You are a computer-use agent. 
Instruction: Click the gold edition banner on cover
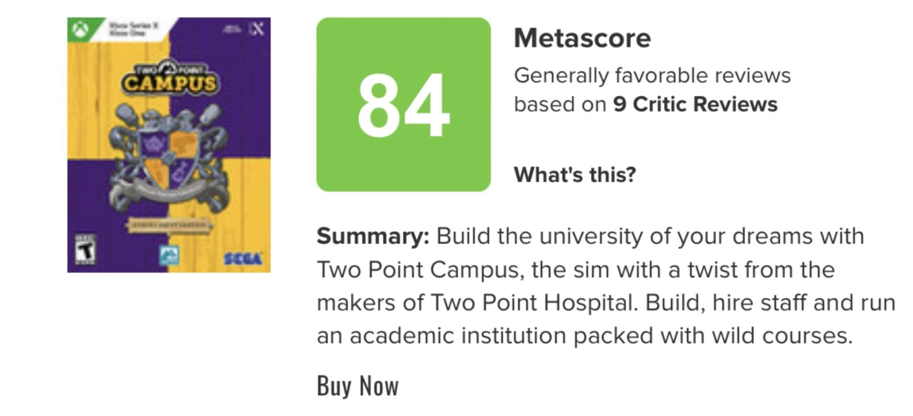pos(168,225)
